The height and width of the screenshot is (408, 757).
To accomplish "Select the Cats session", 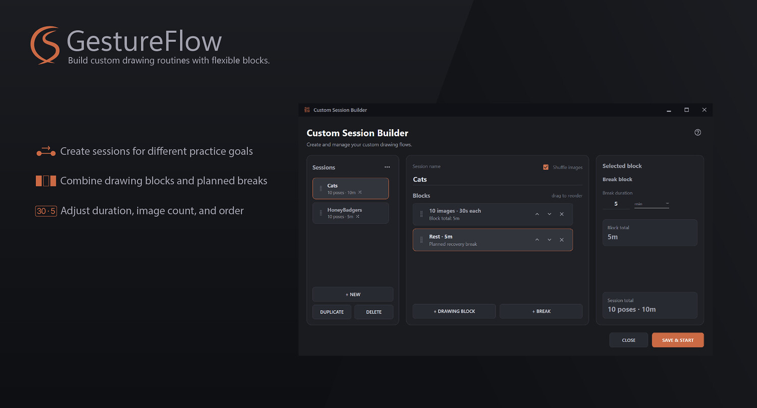I will point(351,189).
